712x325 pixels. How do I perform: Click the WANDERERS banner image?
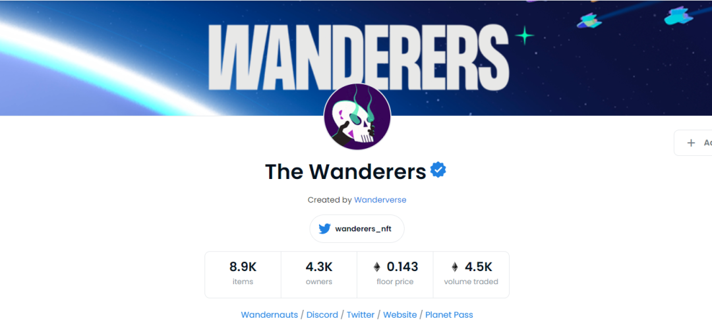coord(356,58)
